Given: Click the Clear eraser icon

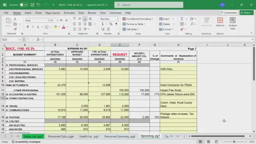Looking at the screenshot, I should click(x=182, y=29).
